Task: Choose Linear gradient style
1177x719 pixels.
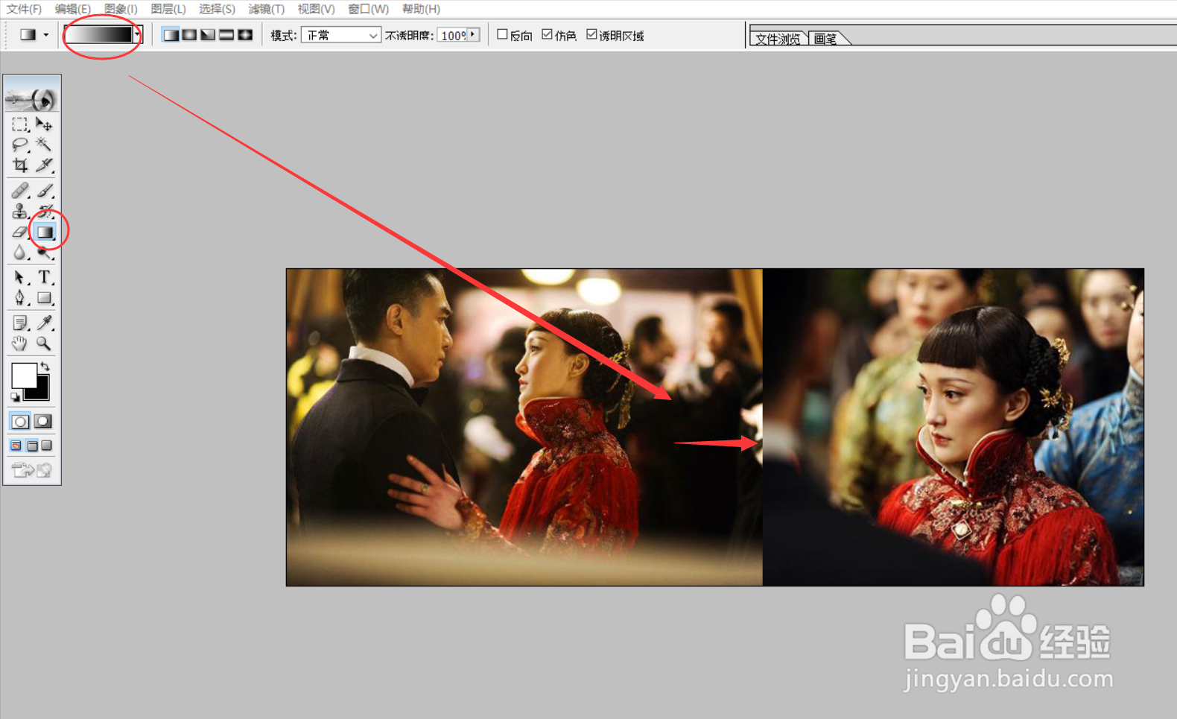Action: [171, 35]
